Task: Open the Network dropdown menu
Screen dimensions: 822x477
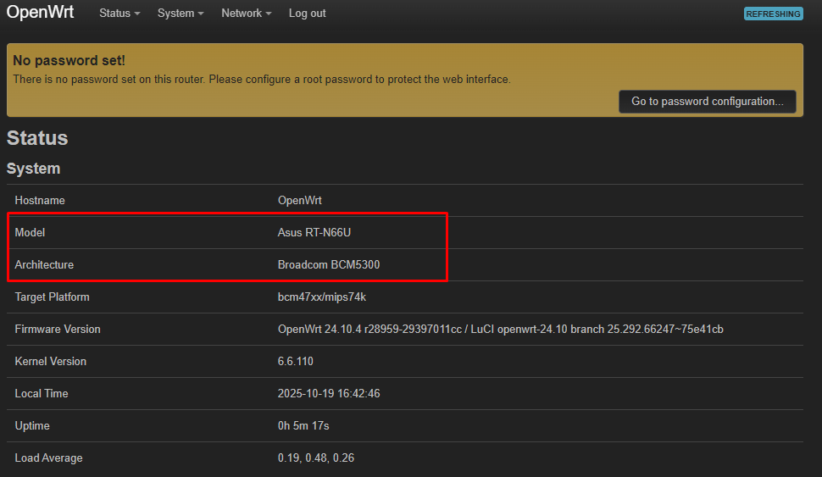Action: 247,14
